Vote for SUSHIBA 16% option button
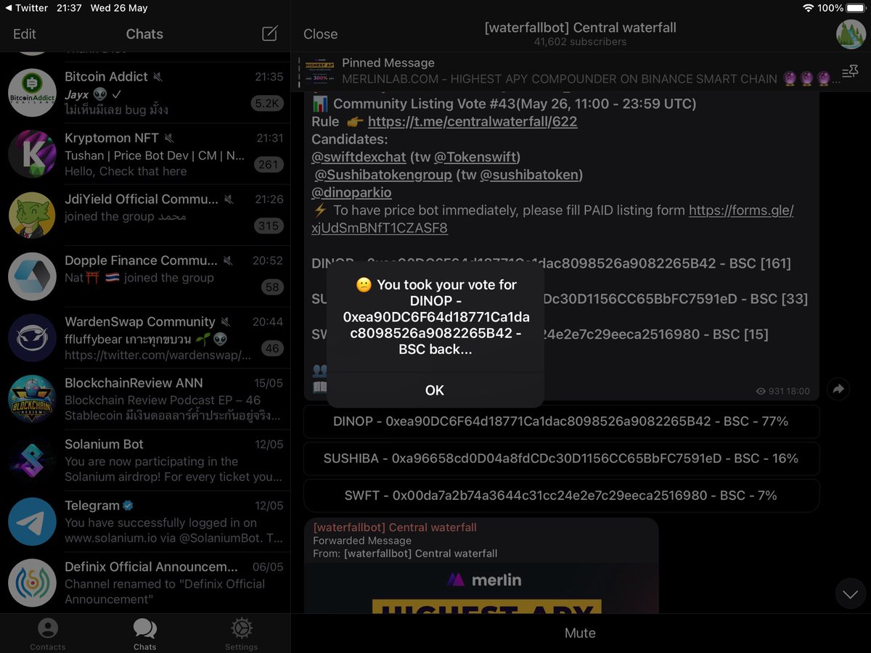Image resolution: width=871 pixels, height=653 pixels. (x=561, y=459)
